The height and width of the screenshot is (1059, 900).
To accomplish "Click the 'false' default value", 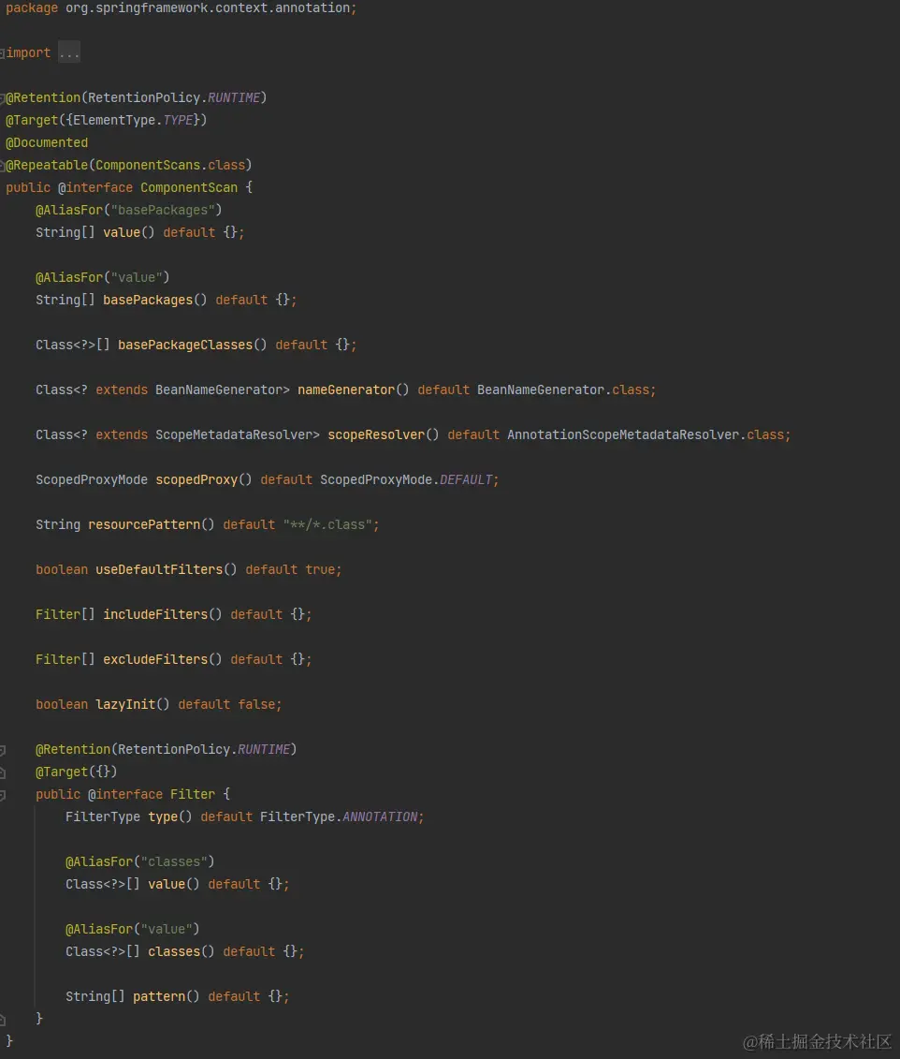I will pos(256,704).
